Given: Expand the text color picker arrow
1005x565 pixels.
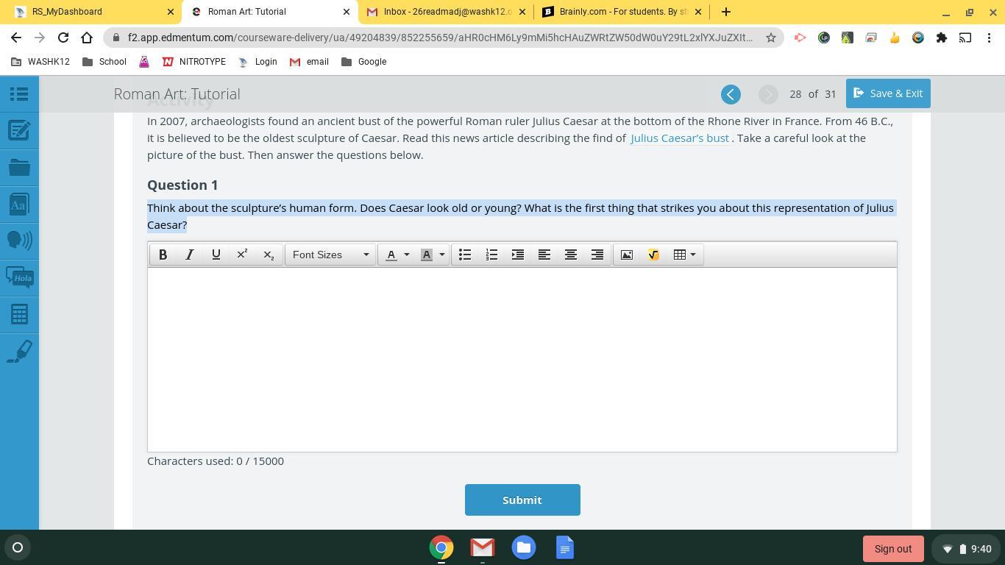Looking at the screenshot, I should [x=406, y=255].
